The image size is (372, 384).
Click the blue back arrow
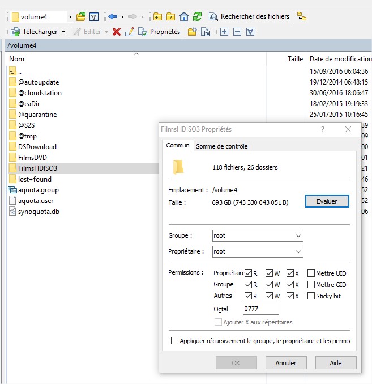point(112,17)
